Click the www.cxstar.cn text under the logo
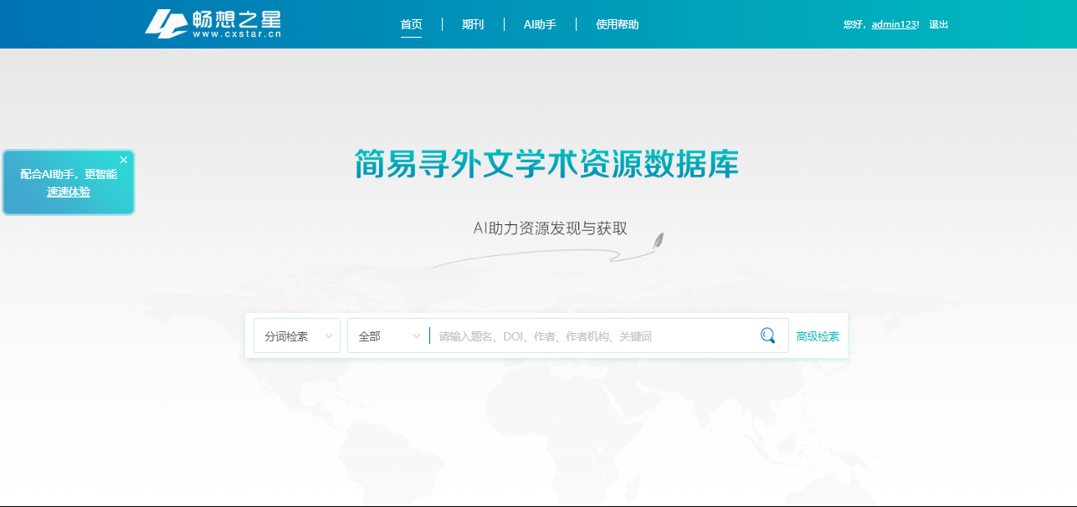 (x=237, y=34)
